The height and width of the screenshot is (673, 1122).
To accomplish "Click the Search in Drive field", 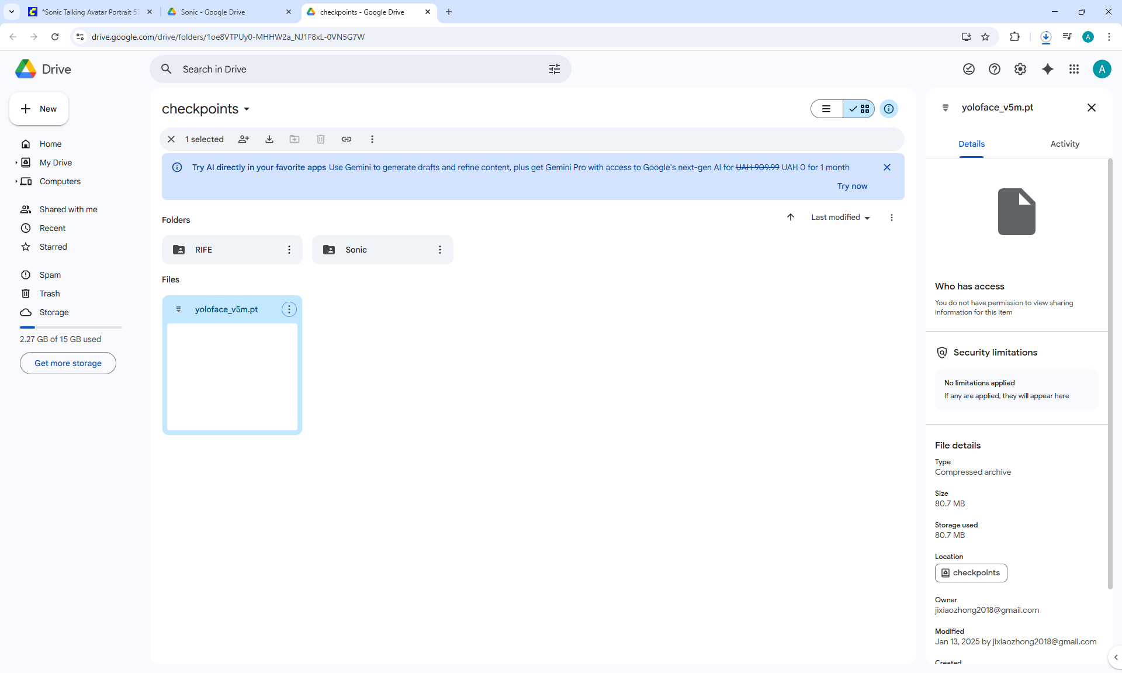I will [x=351, y=69].
